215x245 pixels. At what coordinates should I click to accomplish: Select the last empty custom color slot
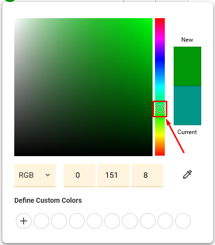click(183, 221)
